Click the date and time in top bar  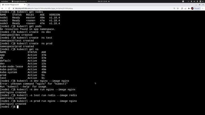pyautogui.click(x=102, y=1)
